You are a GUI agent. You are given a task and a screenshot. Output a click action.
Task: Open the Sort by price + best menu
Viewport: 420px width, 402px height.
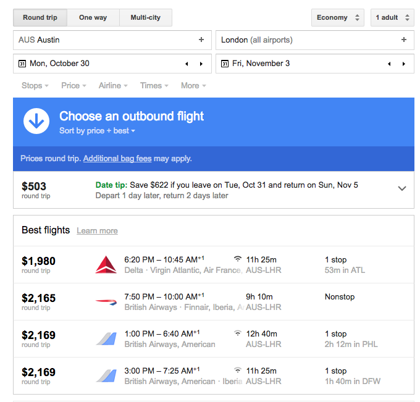pyautogui.click(x=97, y=131)
